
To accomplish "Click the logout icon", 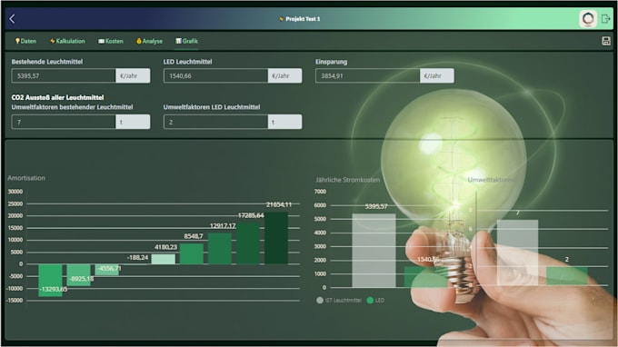I will (x=606, y=18).
